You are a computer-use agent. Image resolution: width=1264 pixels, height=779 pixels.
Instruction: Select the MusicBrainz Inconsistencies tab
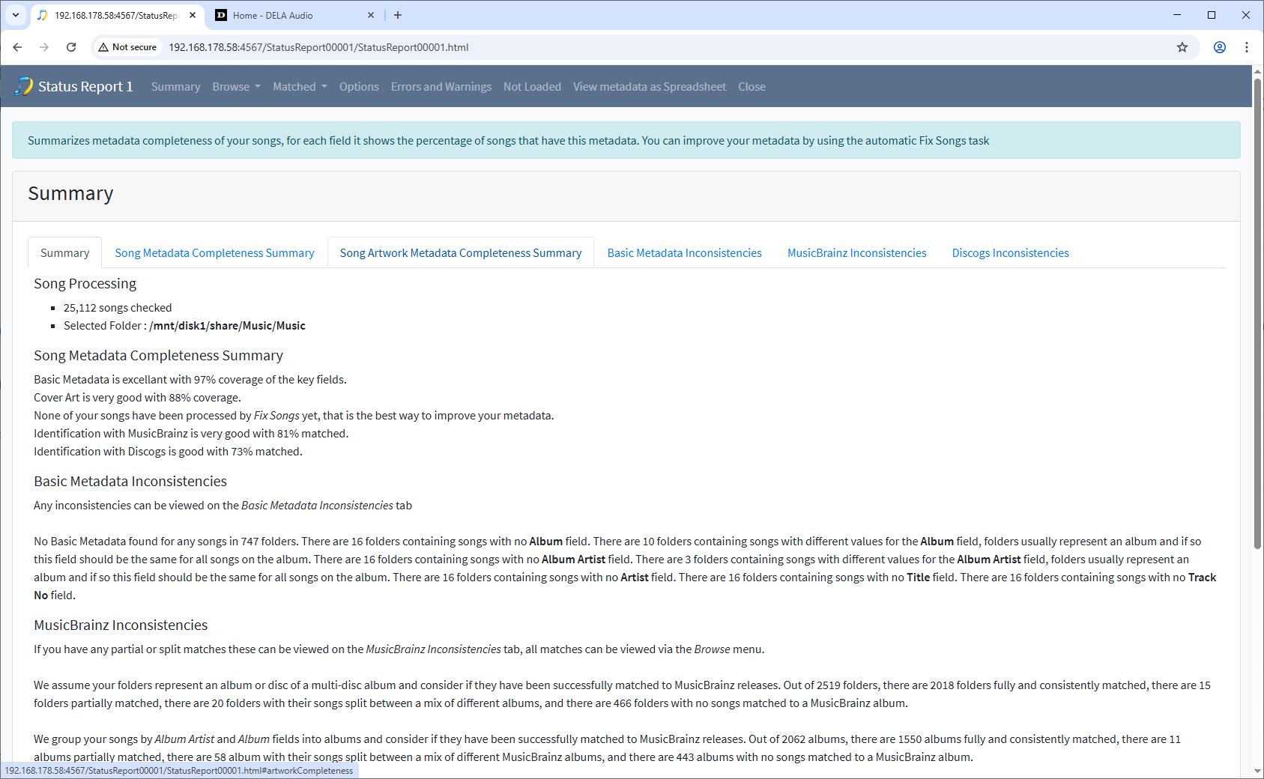(x=856, y=253)
